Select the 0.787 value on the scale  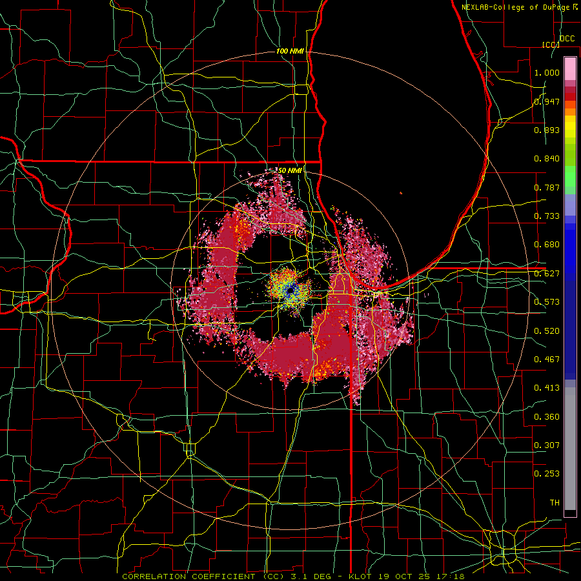(547, 187)
